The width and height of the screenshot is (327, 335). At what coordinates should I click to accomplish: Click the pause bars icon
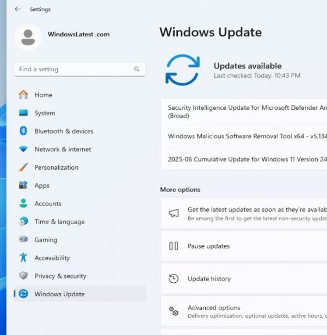pyautogui.click(x=174, y=246)
